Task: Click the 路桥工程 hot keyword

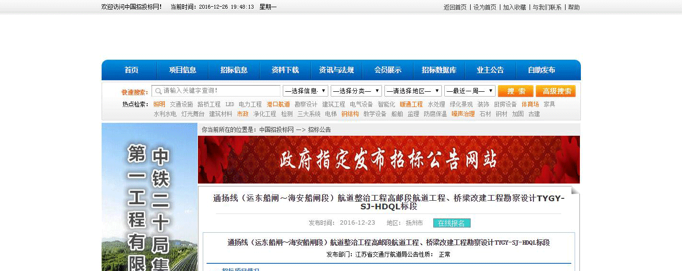Action: (x=209, y=104)
